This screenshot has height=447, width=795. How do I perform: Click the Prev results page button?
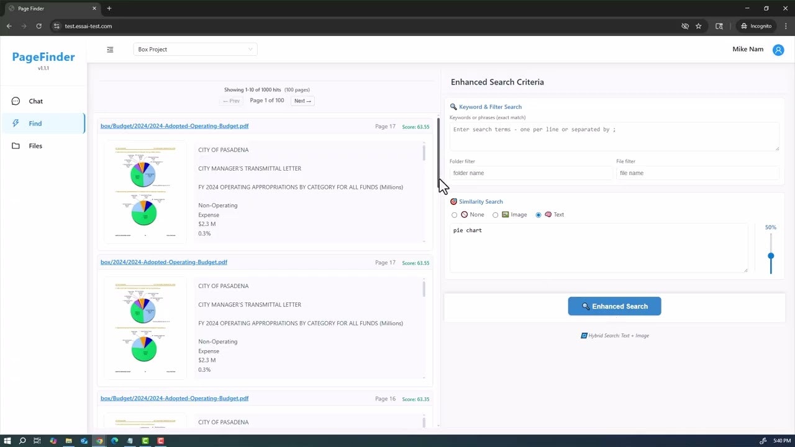[231, 101]
